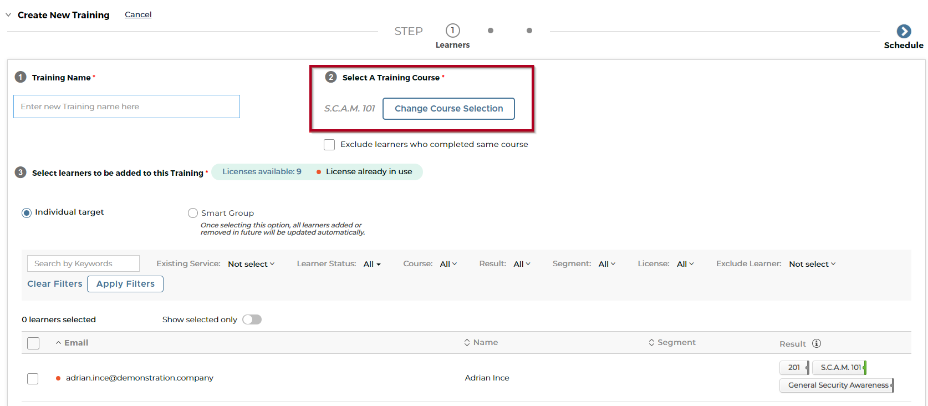The height and width of the screenshot is (406, 928).
Task: Click the Change Course Selection button
Action: point(448,109)
